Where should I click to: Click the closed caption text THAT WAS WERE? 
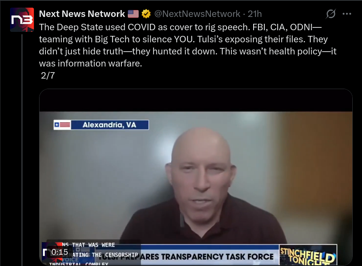[x=93, y=245]
